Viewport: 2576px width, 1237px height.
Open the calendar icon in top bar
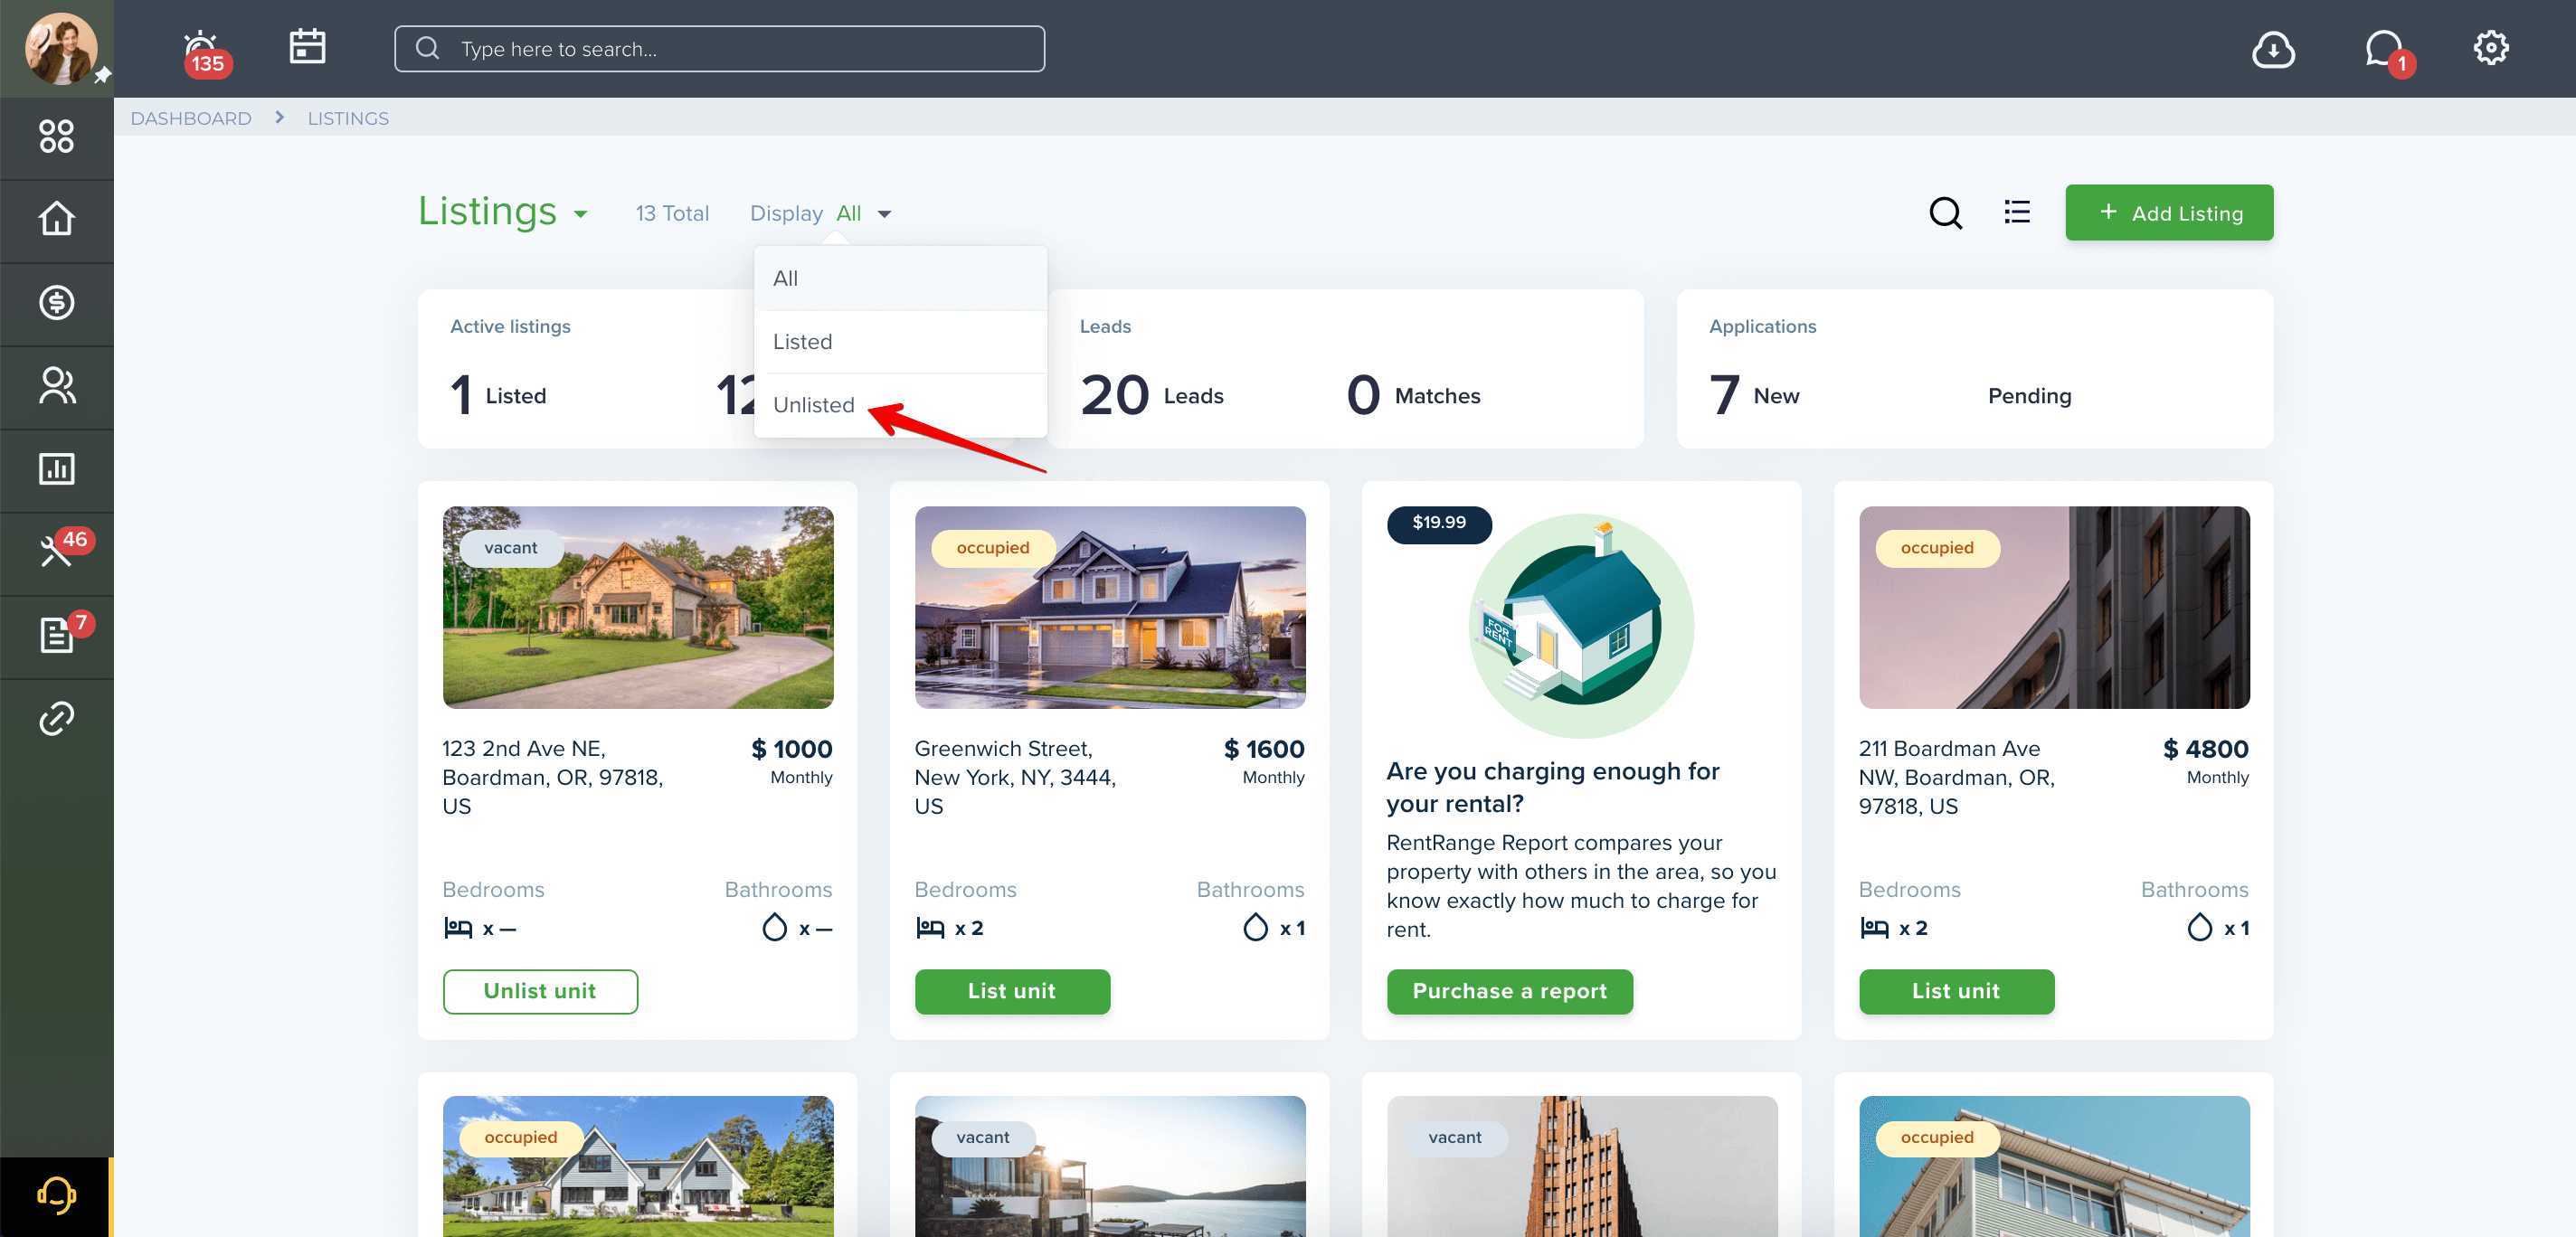pos(307,46)
